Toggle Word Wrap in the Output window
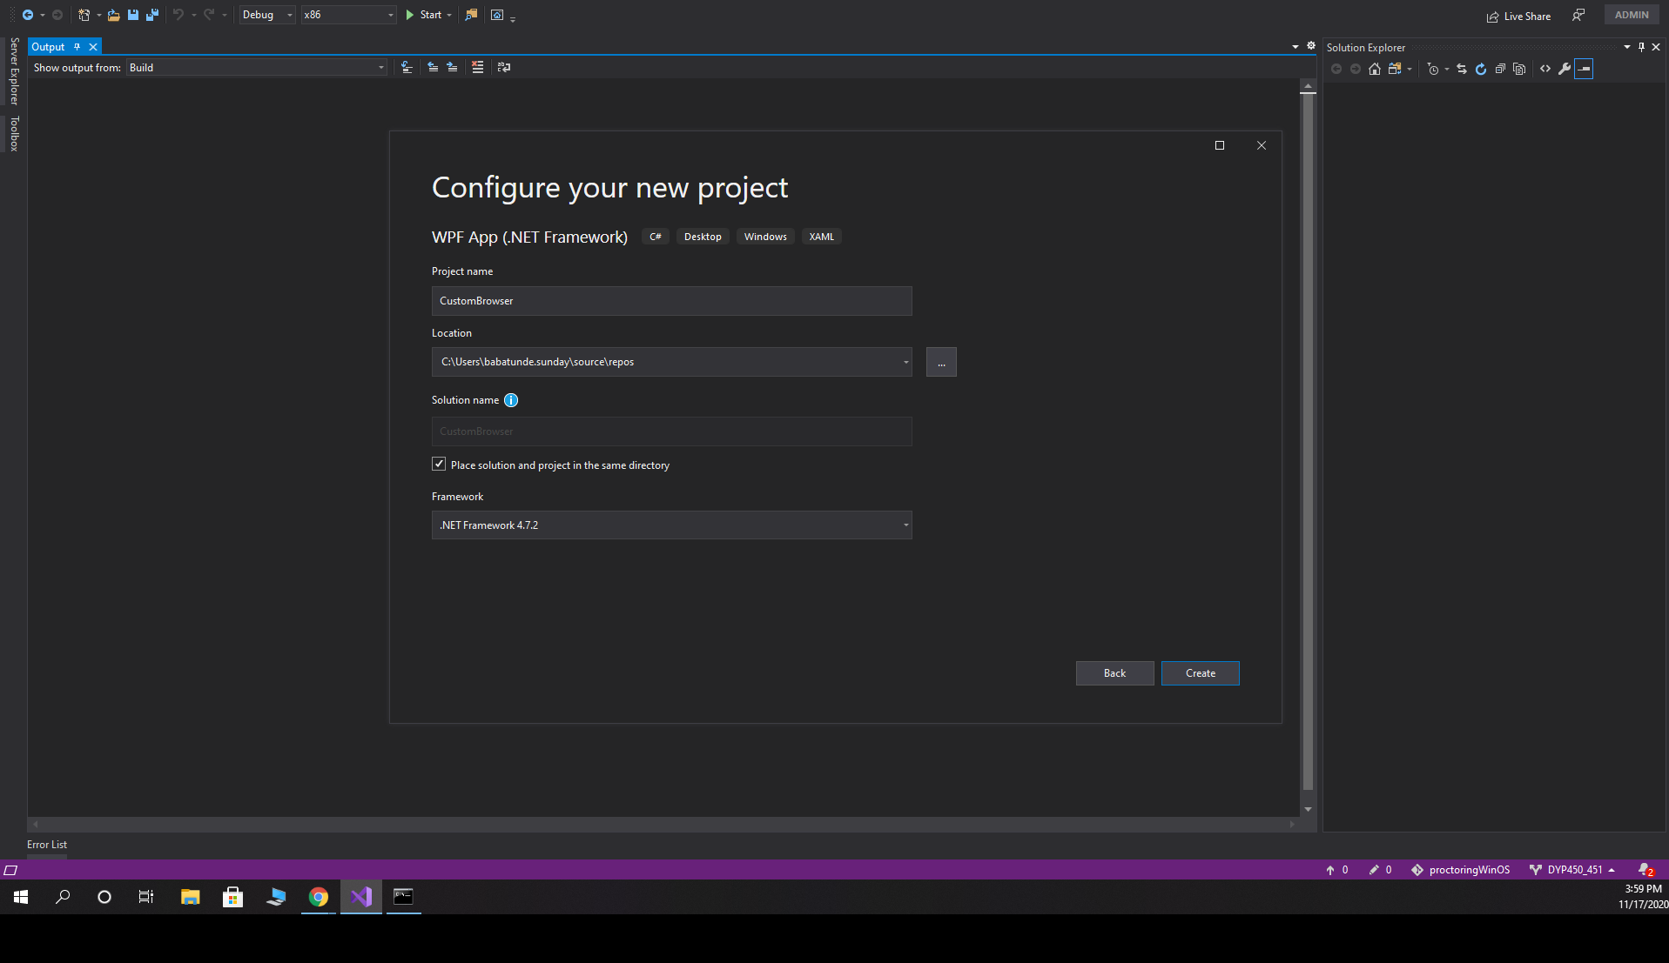The width and height of the screenshot is (1669, 963). pos(503,67)
